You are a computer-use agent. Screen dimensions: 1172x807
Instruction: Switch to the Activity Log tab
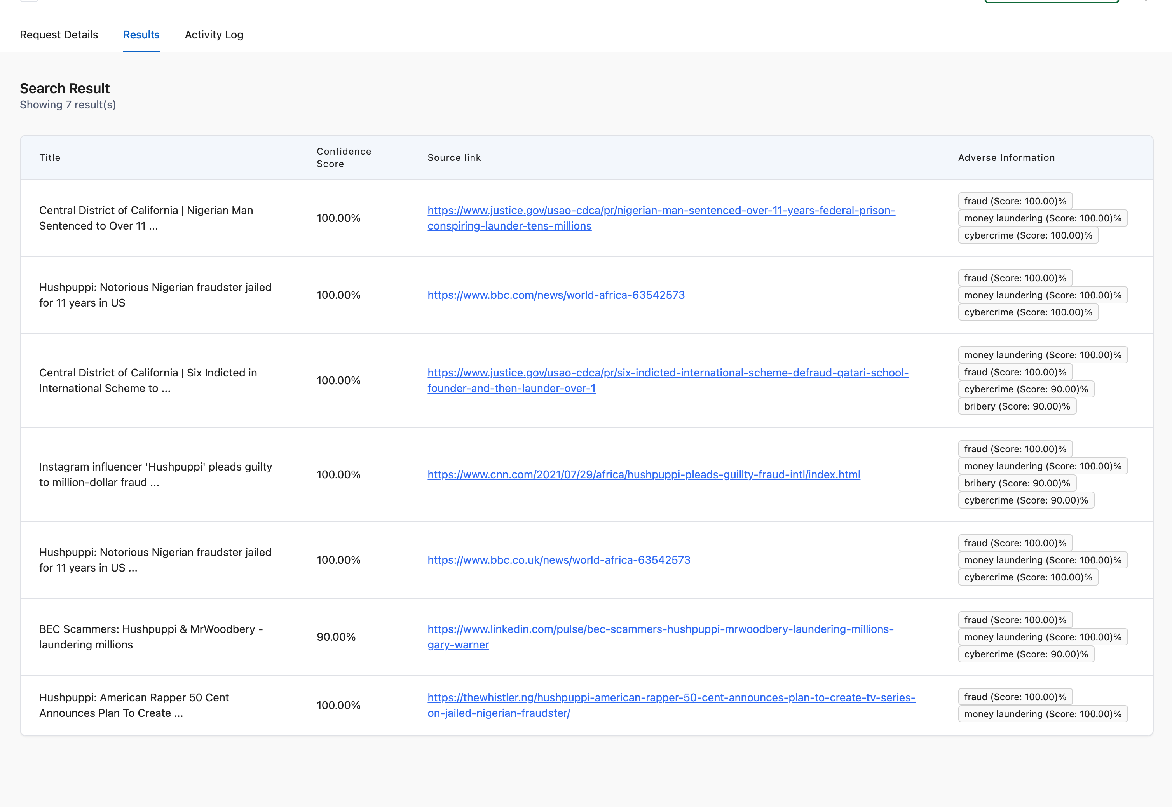pyautogui.click(x=214, y=34)
